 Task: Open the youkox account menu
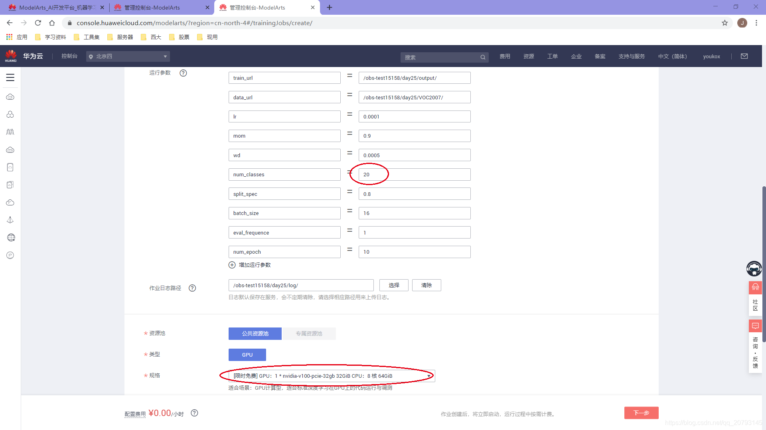coord(711,56)
